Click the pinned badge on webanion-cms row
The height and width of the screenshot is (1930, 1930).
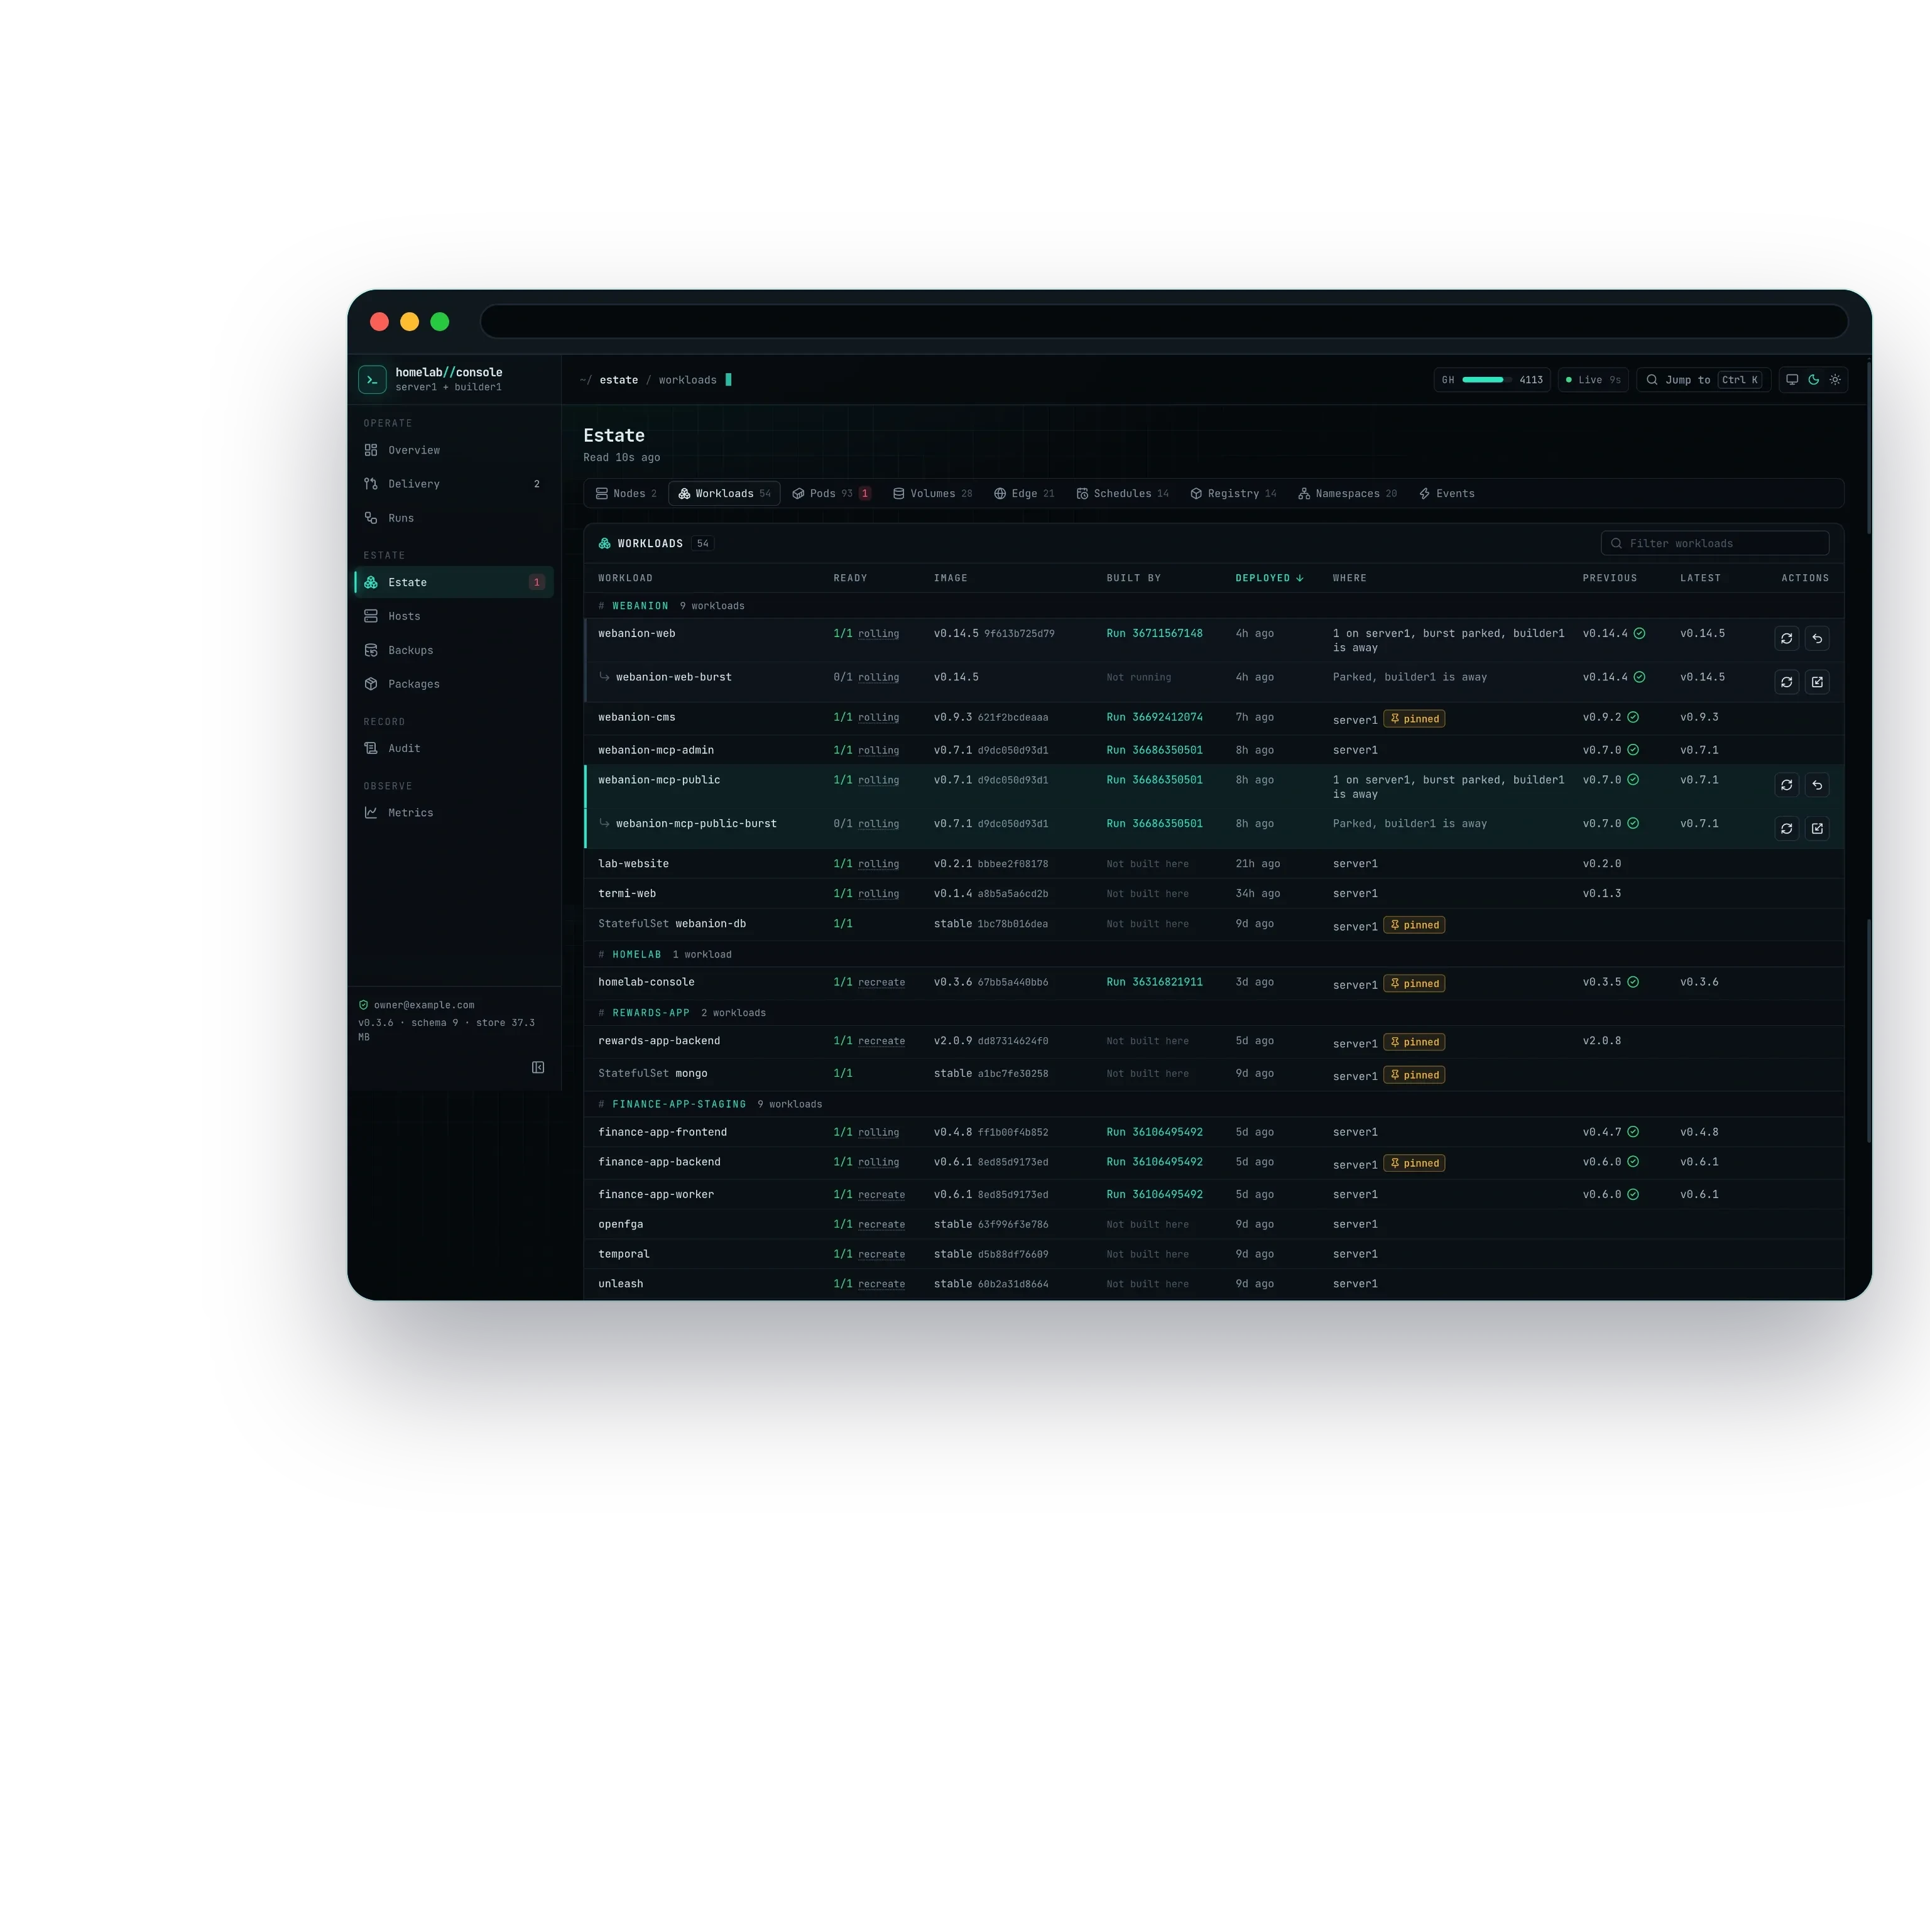coord(1415,719)
